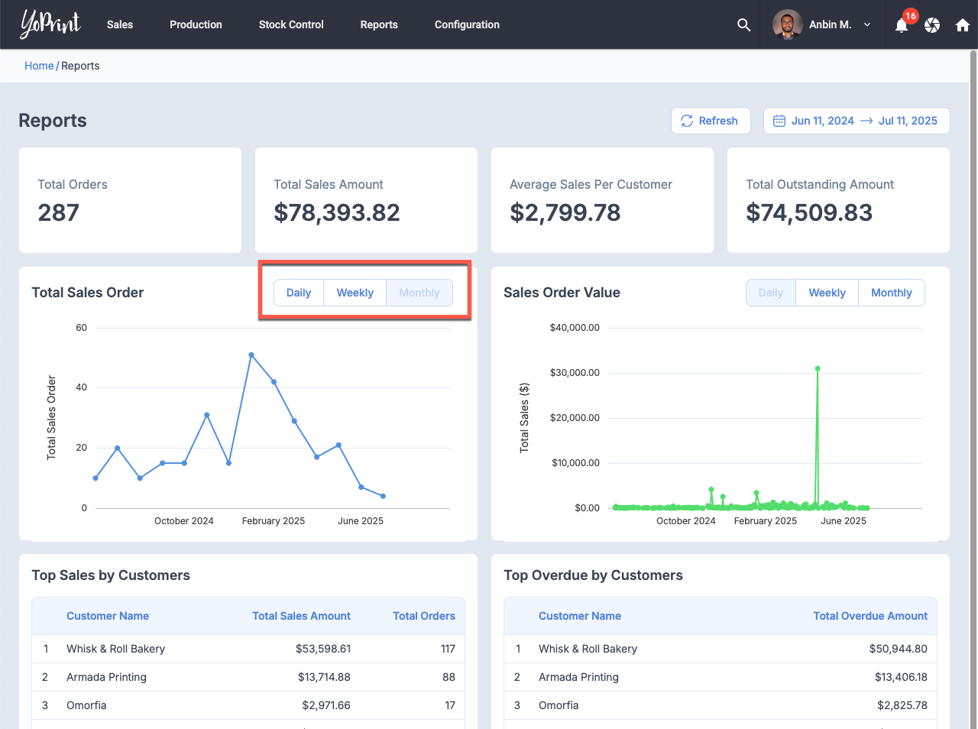The height and width of the screenshot is (729, 978).
Task: Click the calendar icon in date range
Action: click(x=779, y=121)
